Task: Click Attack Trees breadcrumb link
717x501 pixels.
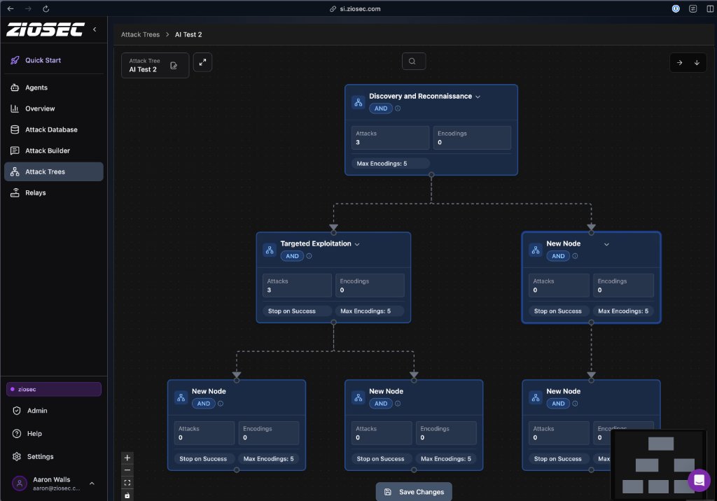Action: click(140, 35)
